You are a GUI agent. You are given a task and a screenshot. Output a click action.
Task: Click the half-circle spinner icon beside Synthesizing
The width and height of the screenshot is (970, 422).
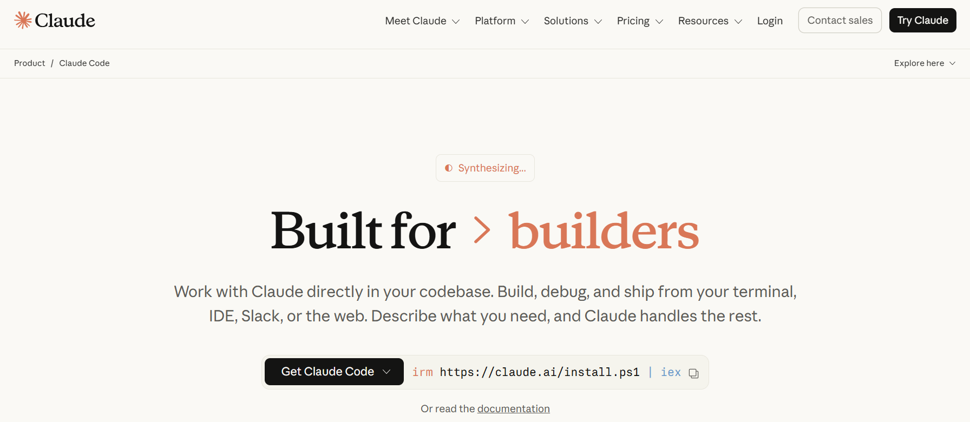point(449,168)
